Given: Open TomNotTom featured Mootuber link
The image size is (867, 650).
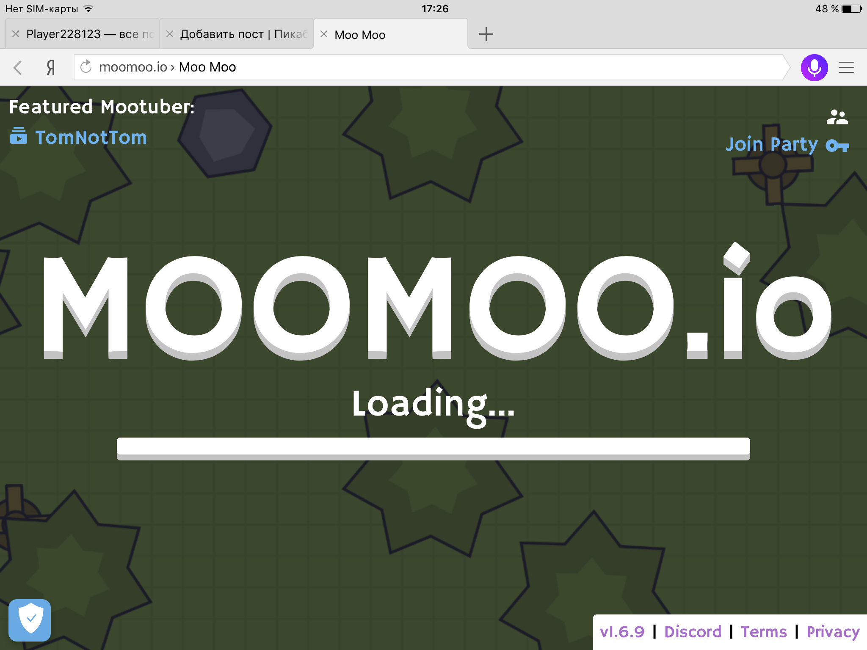Looking at the screenshot, I should [x=91, y=138].
